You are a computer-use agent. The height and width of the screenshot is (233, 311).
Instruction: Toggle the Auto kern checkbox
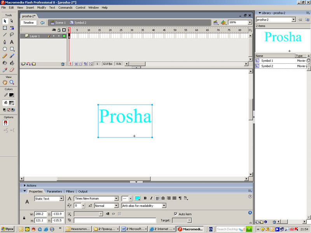click(176, 214)
